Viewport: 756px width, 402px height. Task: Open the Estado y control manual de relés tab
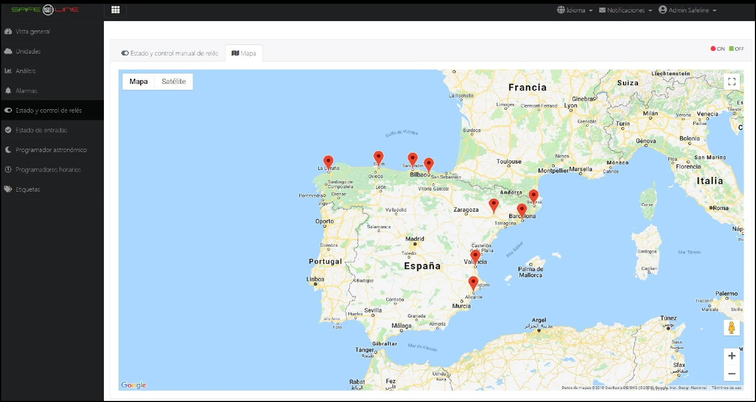[x=169, y=54]
